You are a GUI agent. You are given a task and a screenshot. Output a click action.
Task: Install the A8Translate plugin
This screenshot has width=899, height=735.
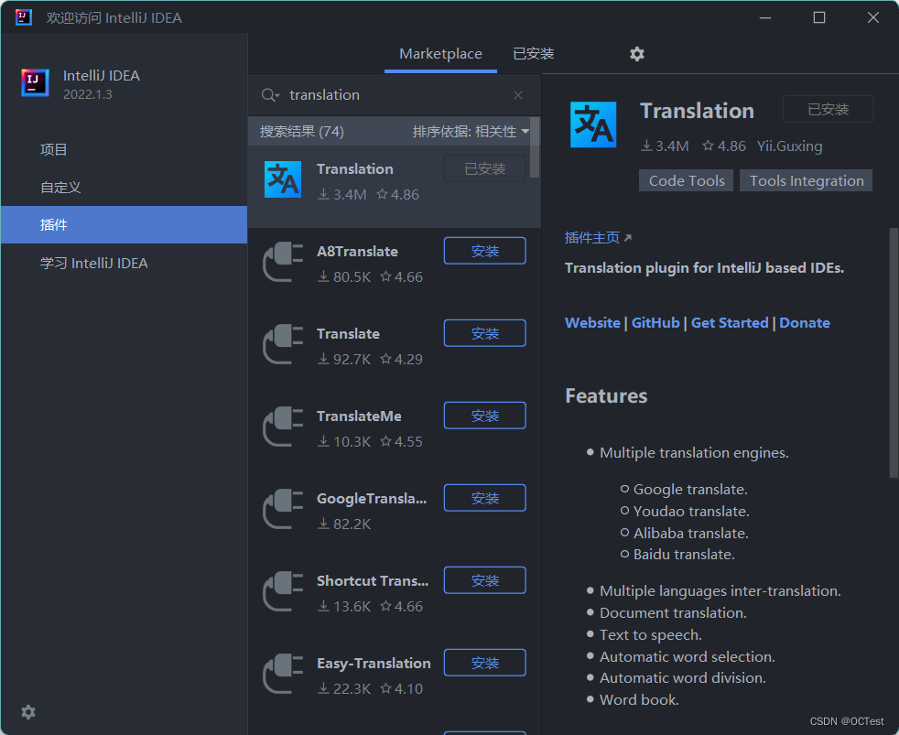485,251
